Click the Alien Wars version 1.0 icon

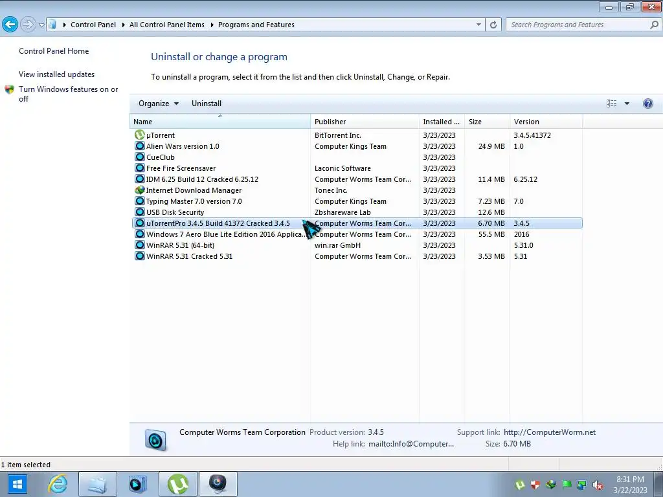pos(140,146)
